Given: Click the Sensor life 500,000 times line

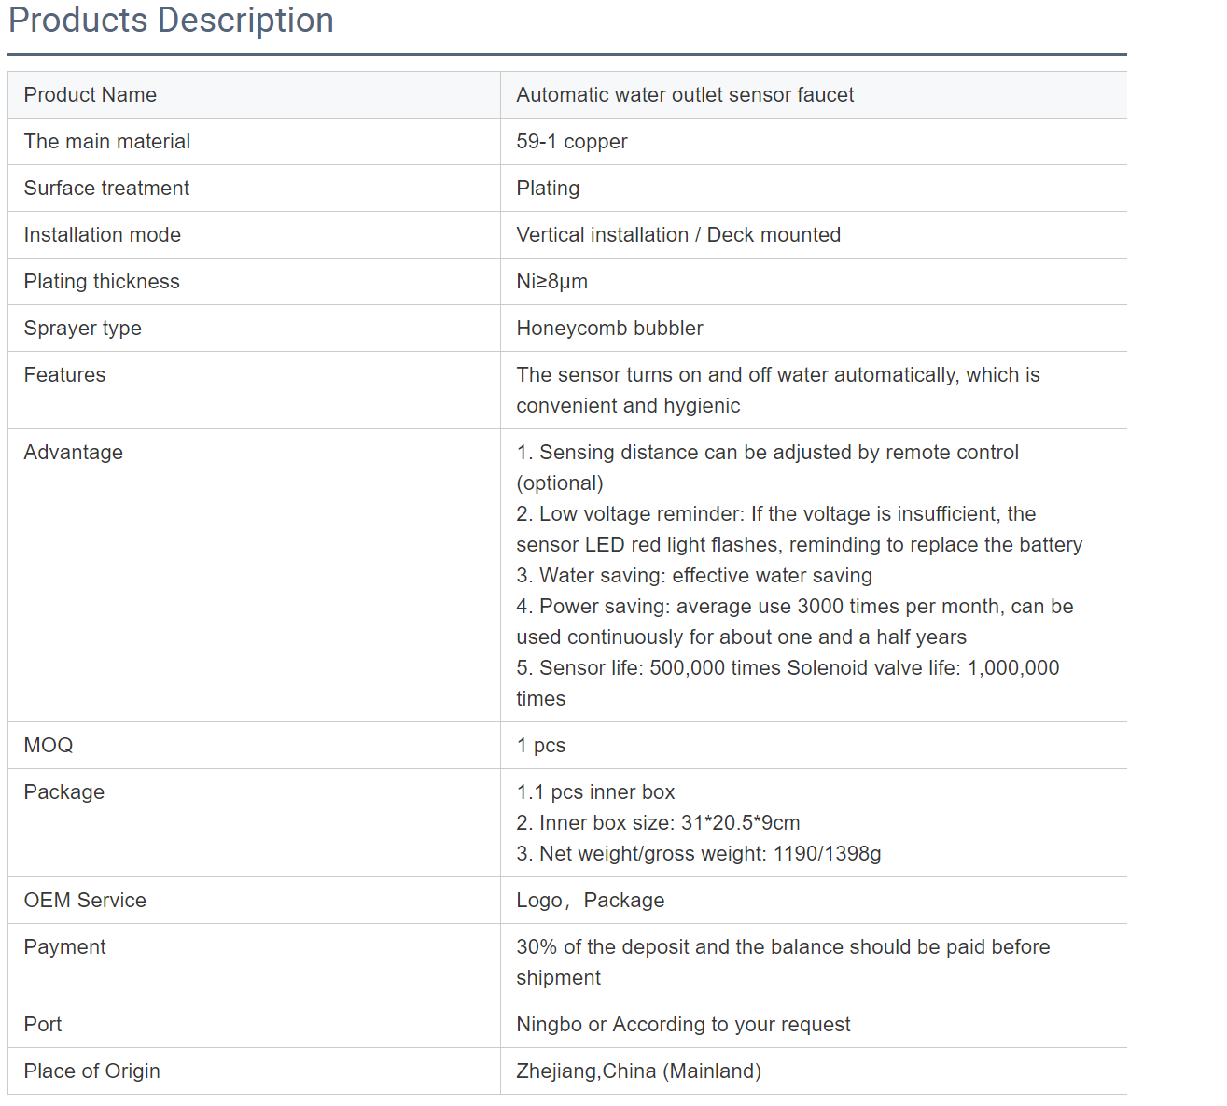Looking at the screenshot, I should pyautogui.click(x=788, y=683).
